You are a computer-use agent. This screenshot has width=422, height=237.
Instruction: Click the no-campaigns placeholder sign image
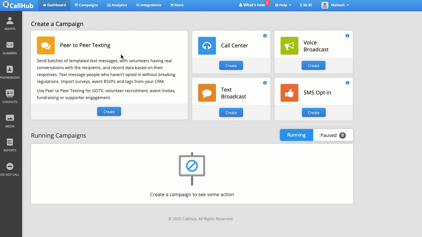pos(192,169)
